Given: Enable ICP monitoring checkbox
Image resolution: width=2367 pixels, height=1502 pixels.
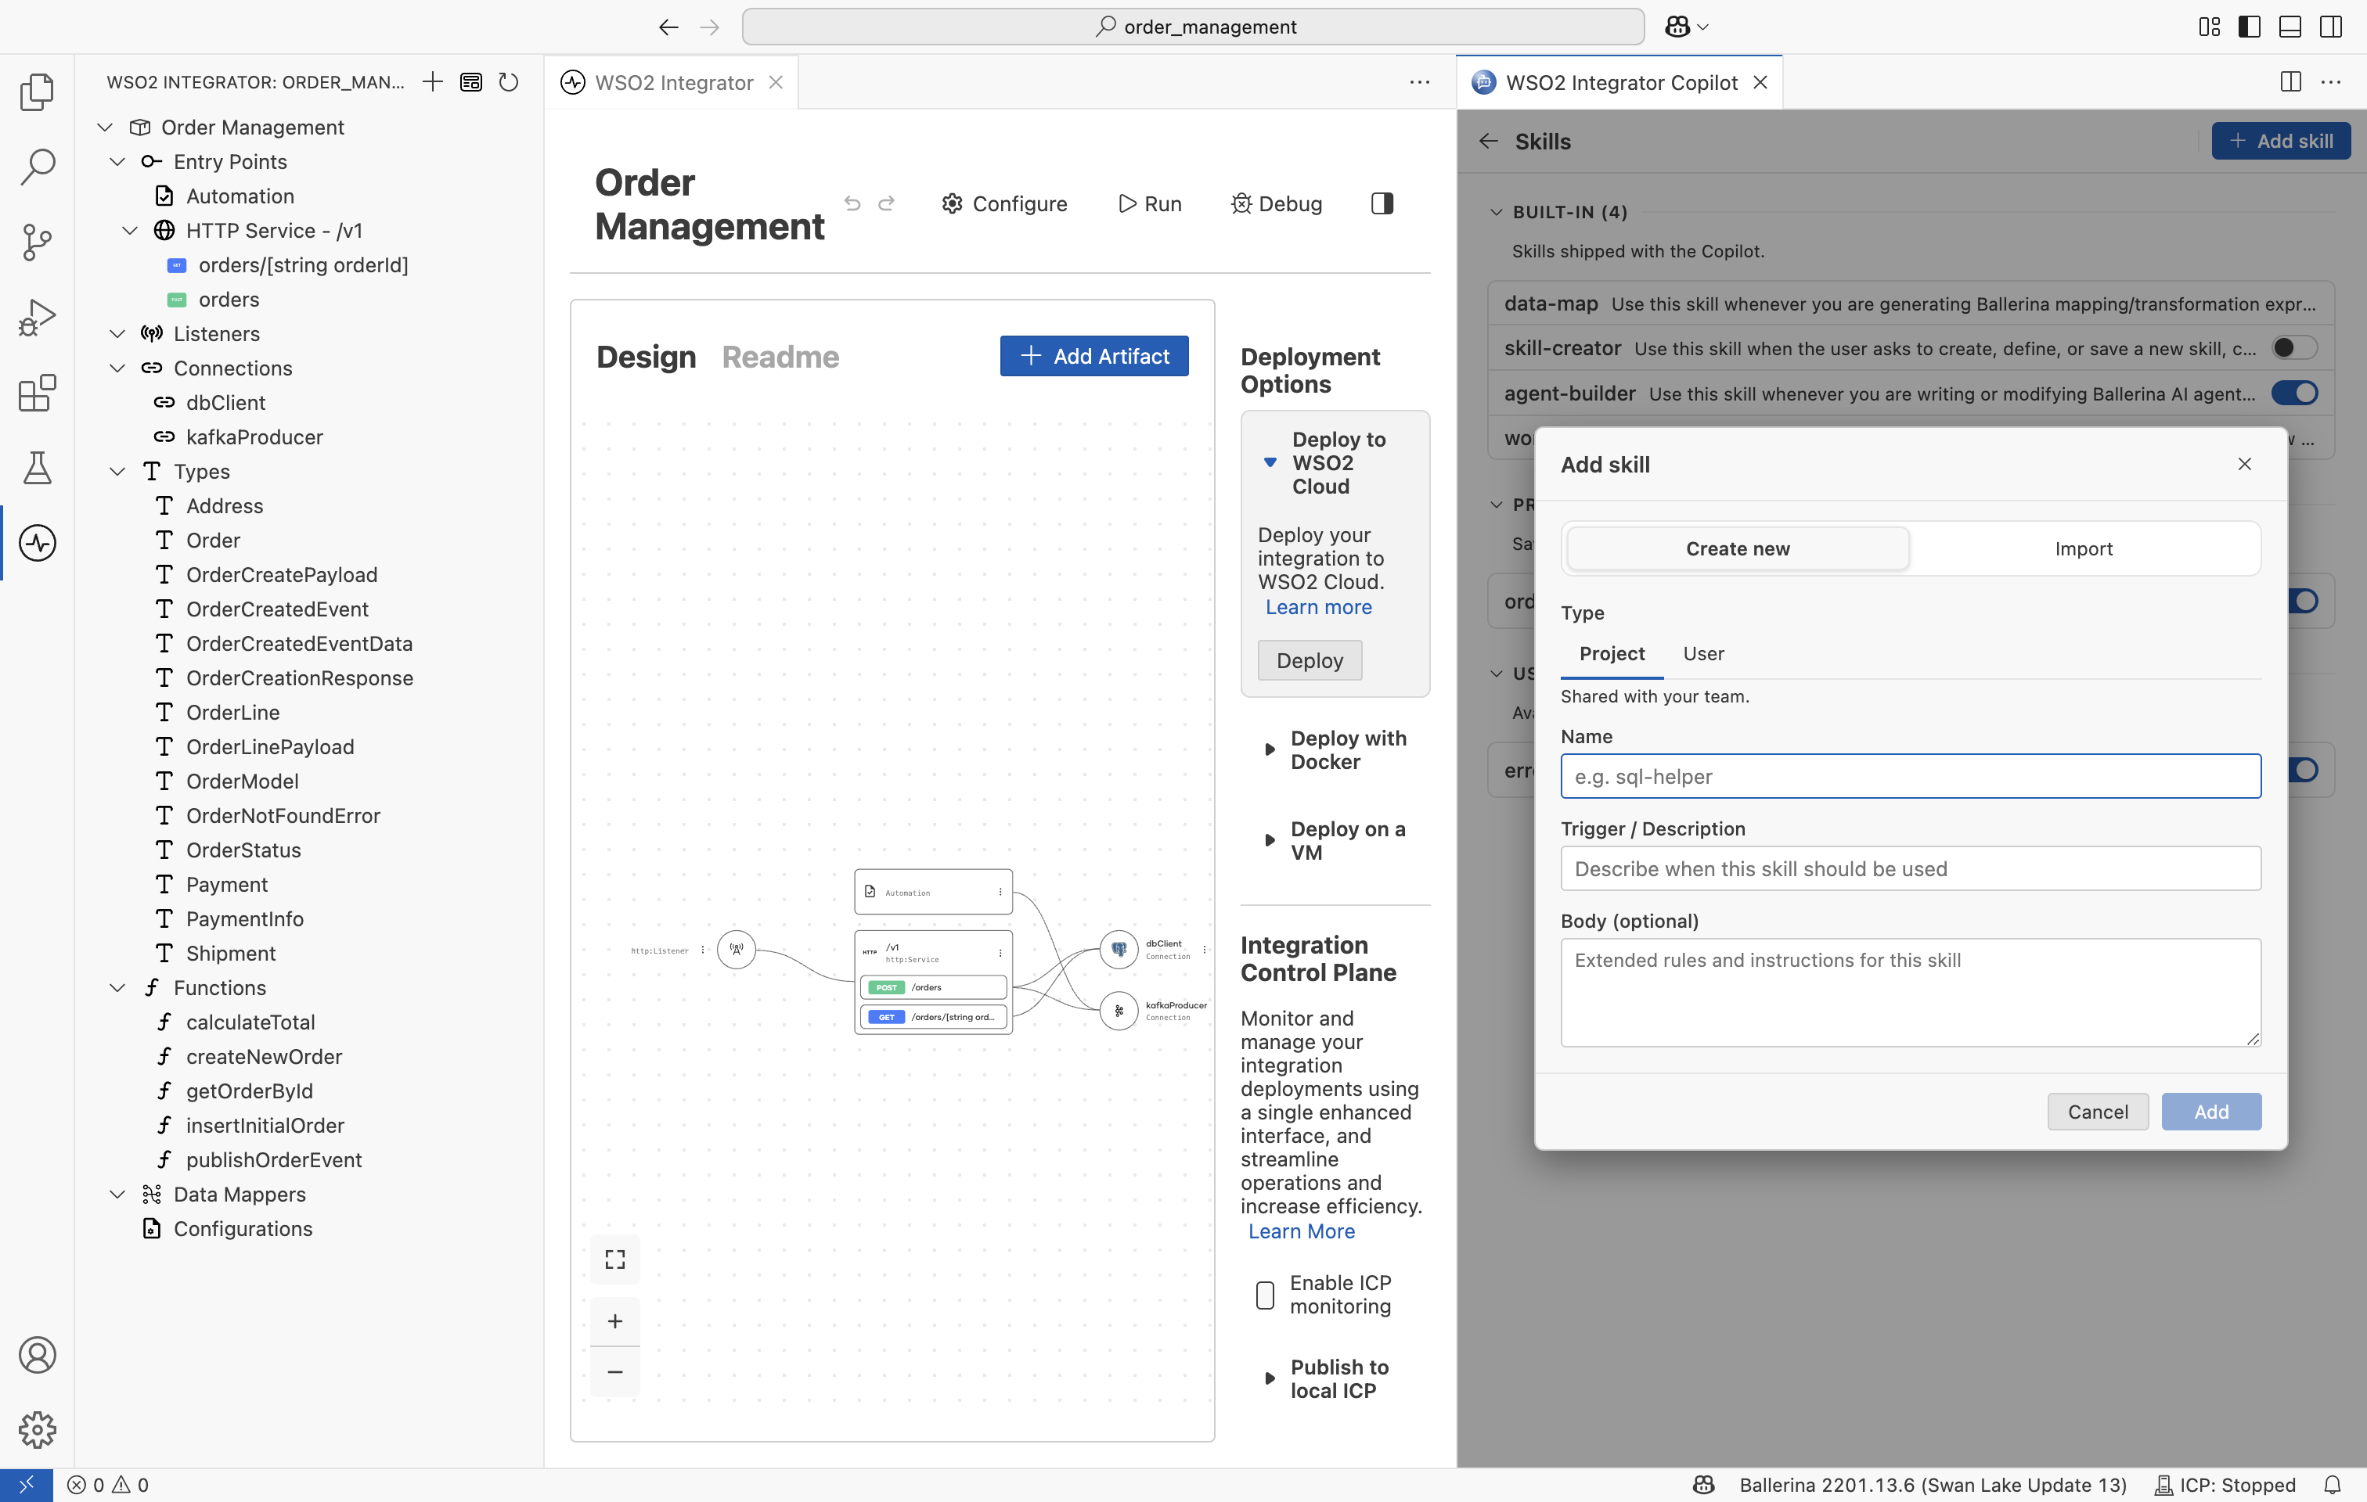Looking at the screenshot, I should [1265, 1295].
